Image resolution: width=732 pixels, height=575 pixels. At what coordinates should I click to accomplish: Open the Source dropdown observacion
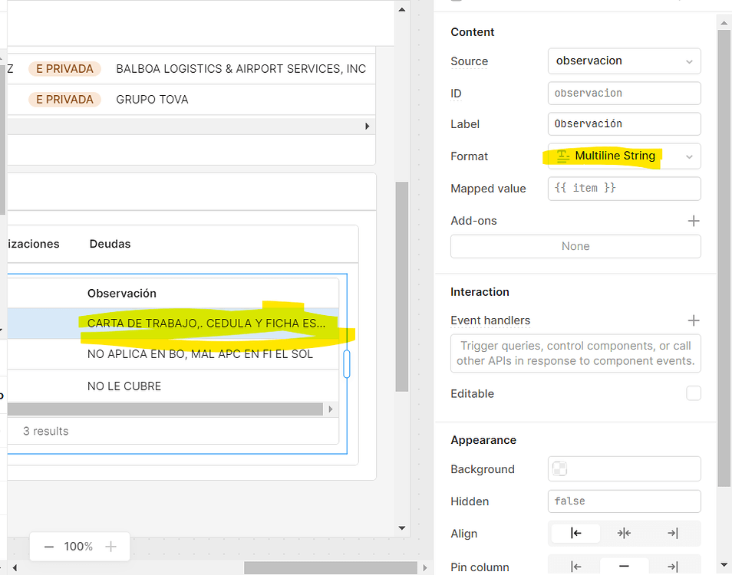click(624, 61)
